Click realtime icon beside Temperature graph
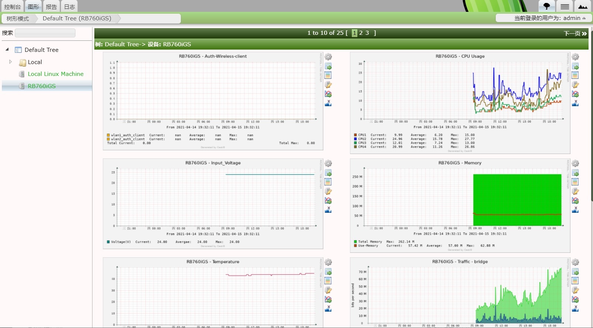This screenshot has width=593, height=328. 328,299
